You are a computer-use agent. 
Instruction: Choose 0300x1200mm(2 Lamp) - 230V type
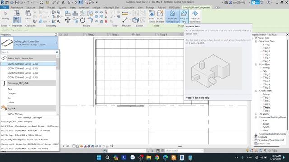coord(28,68)
